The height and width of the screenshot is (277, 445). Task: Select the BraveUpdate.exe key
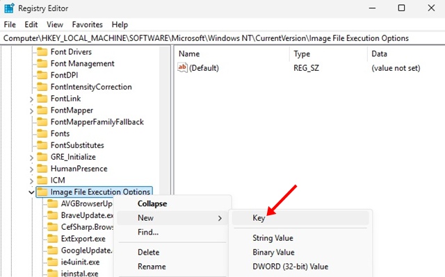pos(87,215)
